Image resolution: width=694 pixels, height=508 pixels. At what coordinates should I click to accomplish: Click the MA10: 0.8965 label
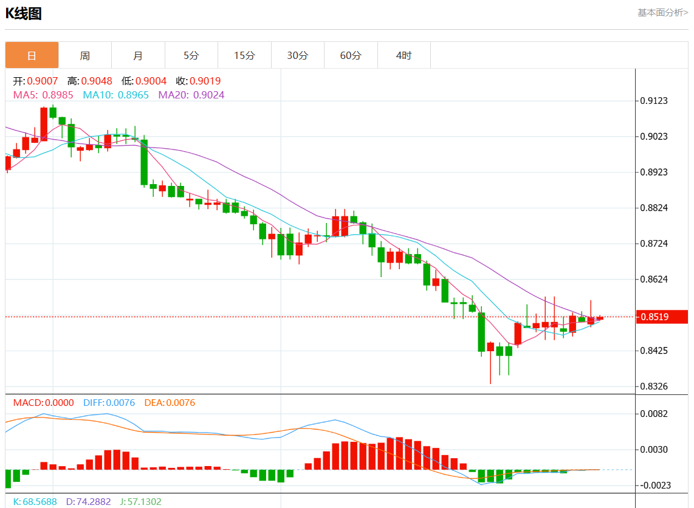116,95
